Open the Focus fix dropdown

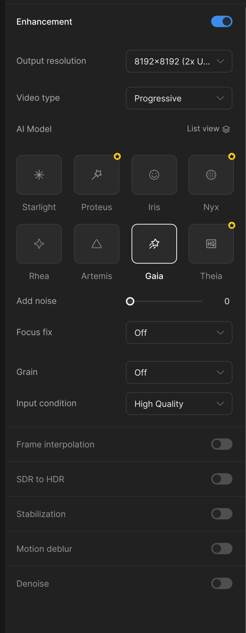coord(179,332)
